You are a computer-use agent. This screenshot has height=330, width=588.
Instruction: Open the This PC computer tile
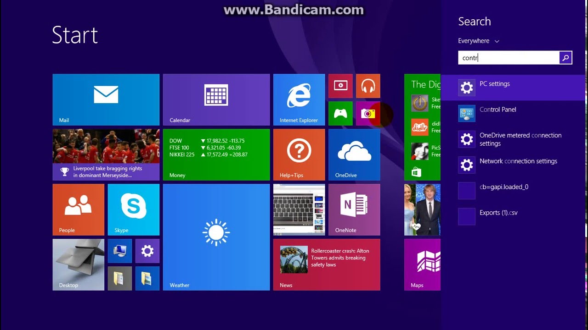tap(119, 251)
